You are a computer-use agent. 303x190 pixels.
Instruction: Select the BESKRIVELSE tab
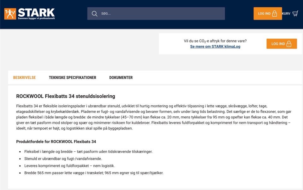(24, 78)
